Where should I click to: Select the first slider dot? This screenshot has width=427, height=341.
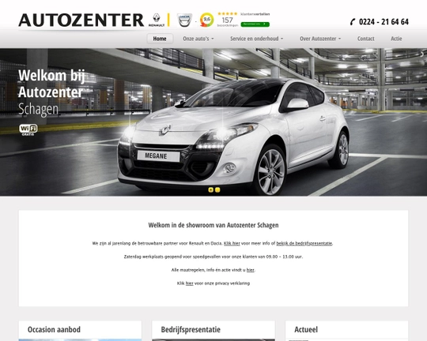point(210,189)
